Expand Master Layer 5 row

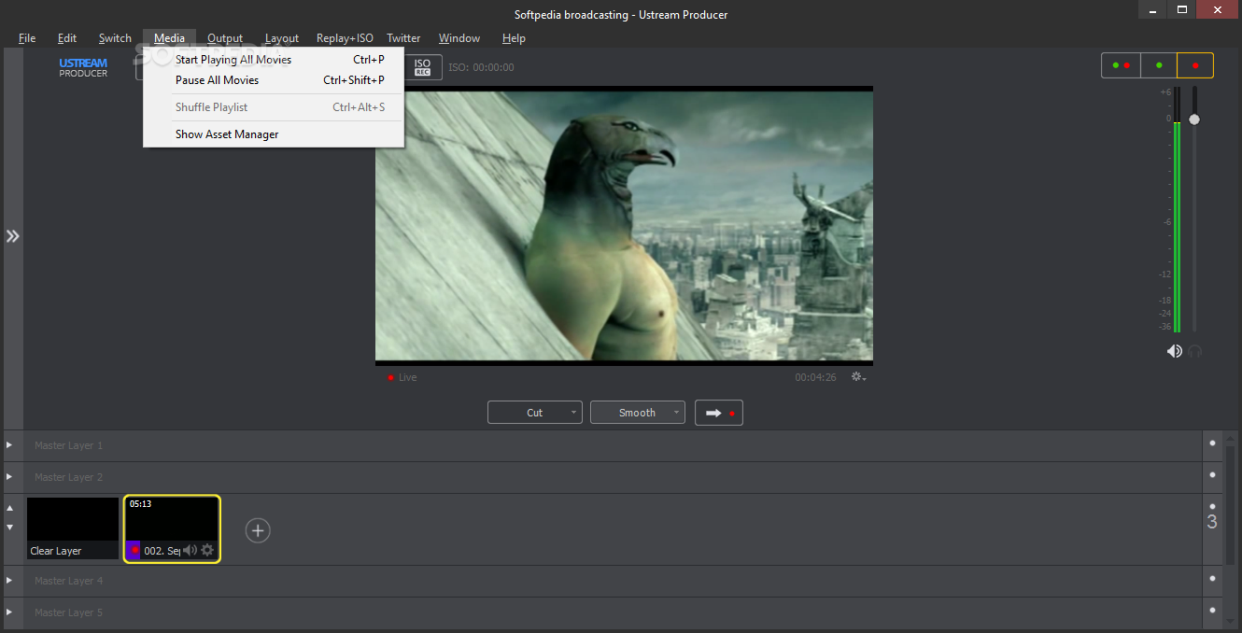coord(9,612)
